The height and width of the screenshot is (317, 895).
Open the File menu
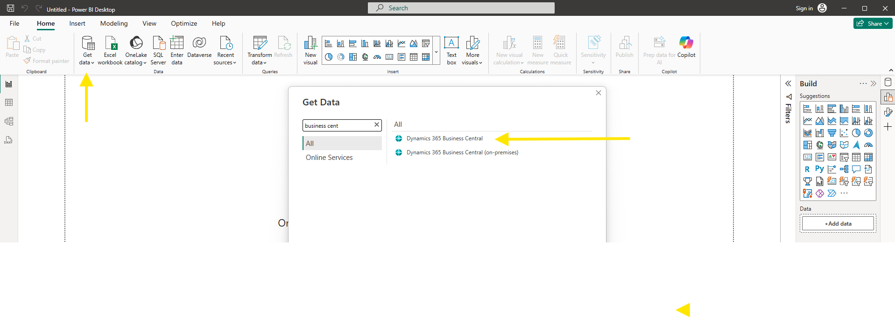[x=14, y=23]
